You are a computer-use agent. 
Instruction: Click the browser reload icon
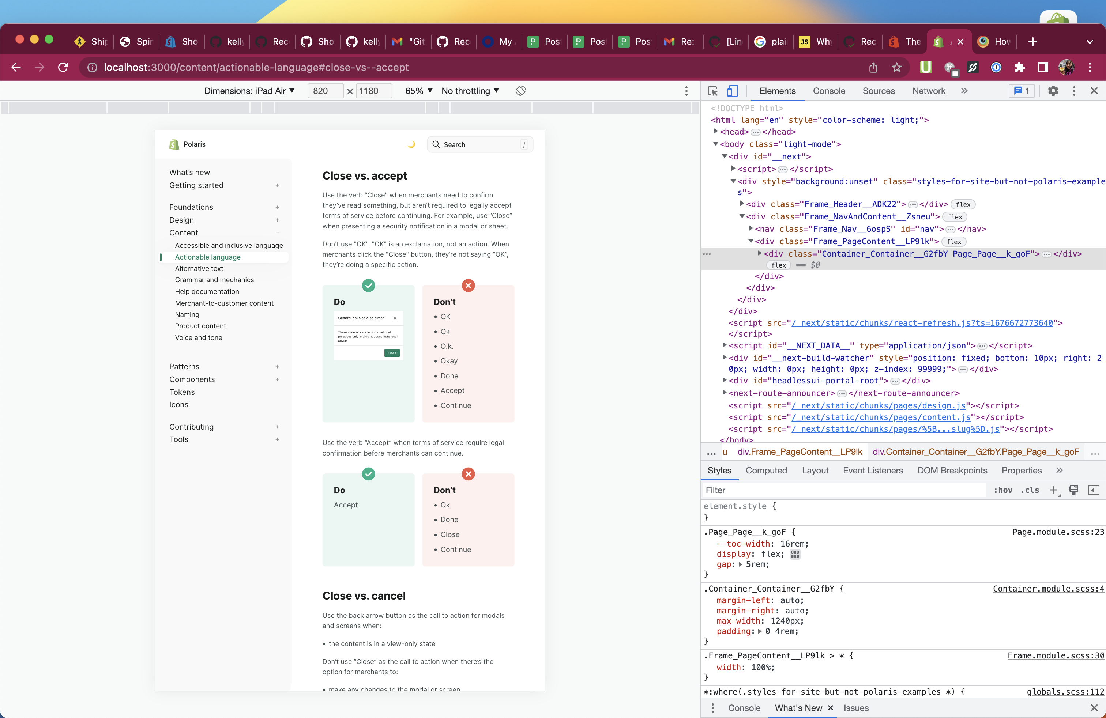tap(63, 67)
